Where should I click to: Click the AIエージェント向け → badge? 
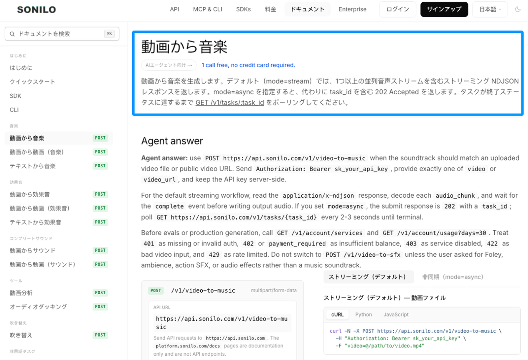[169, 65]
